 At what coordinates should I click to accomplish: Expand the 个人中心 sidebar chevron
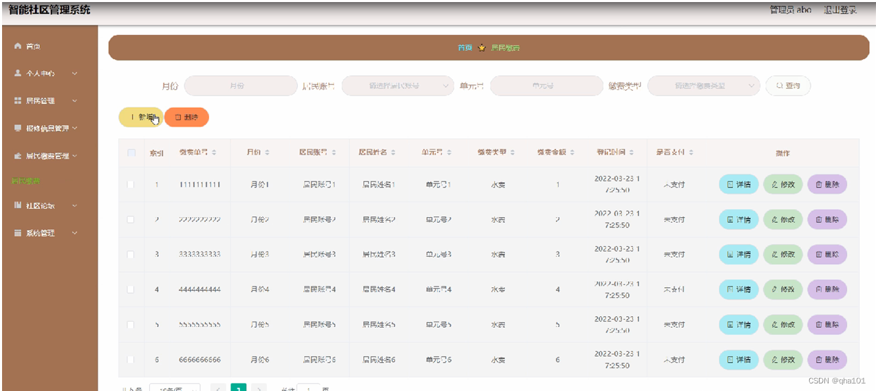(74, 73)
